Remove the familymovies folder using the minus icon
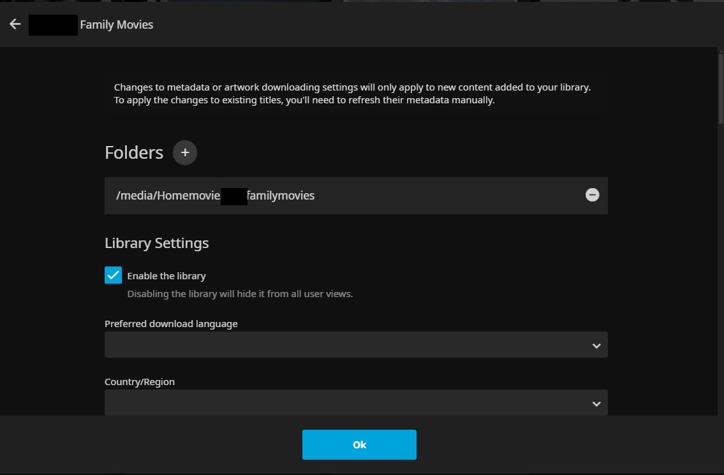Viewport: 724px width, 475px height. 592,195
